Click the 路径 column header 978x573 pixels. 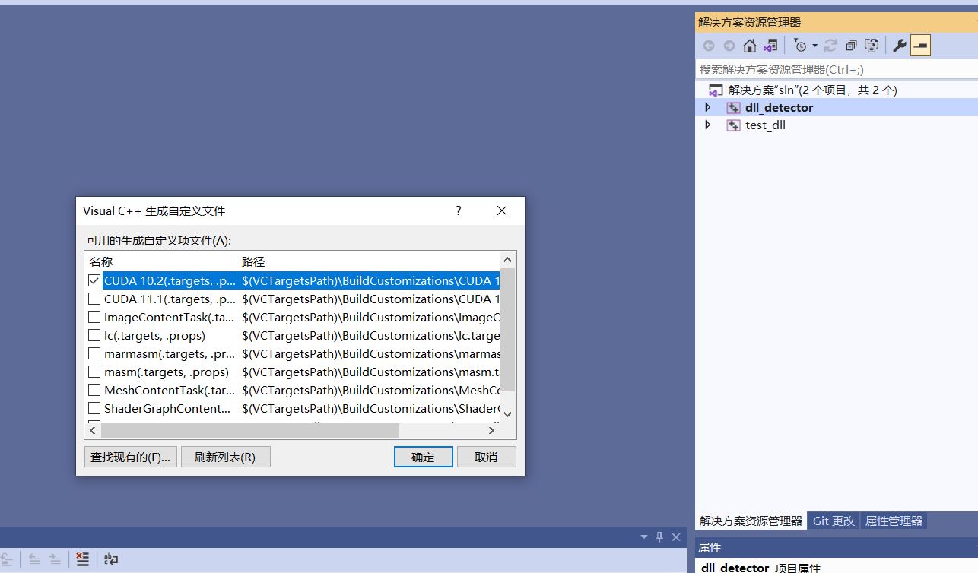coord(369,261)
